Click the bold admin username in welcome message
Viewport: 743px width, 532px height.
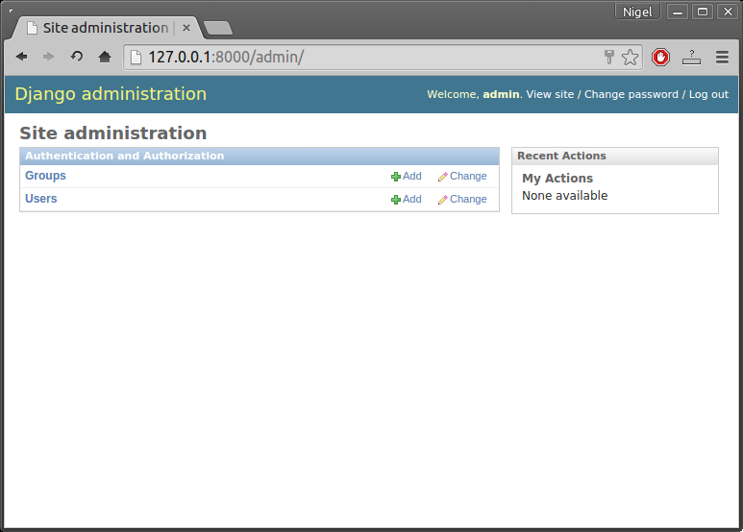click(501, 94)
